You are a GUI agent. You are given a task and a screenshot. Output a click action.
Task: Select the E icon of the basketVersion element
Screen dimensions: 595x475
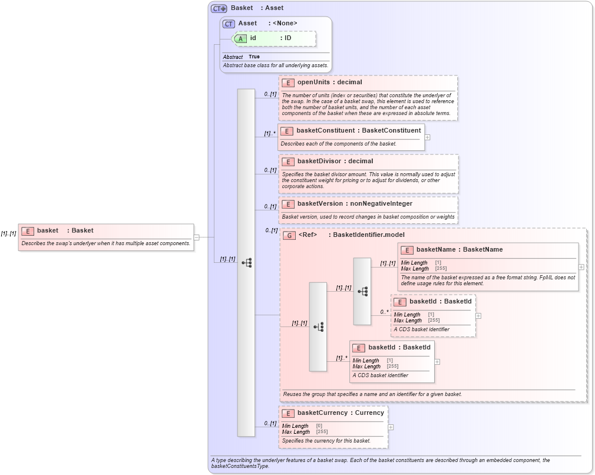[289, 203]
